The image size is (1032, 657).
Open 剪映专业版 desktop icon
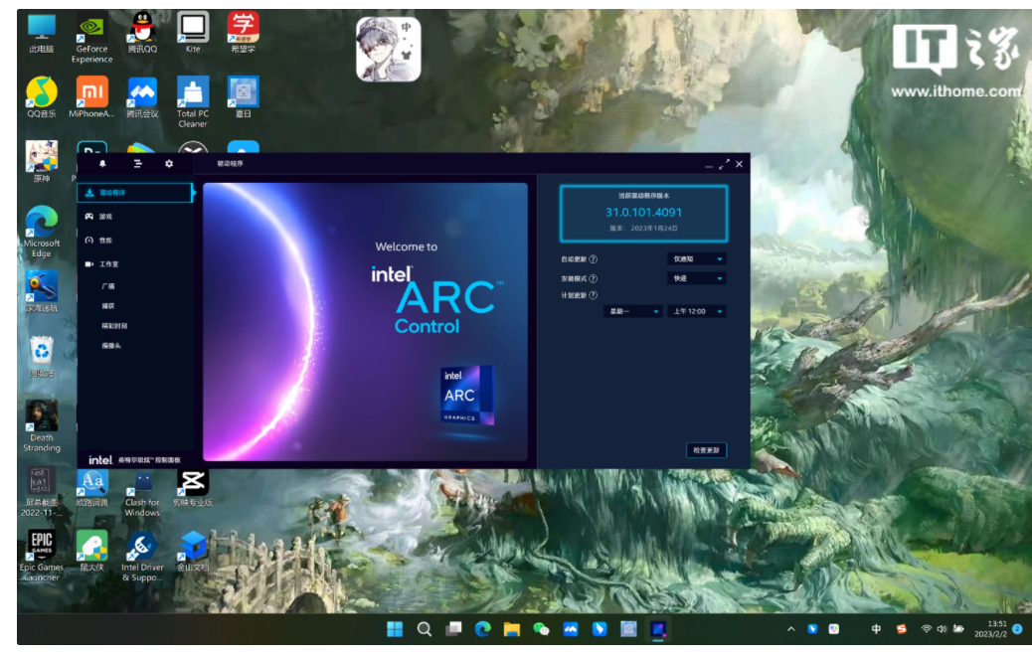pyautogui.click(x=193, y=488)
